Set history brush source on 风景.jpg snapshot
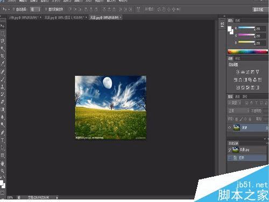269x202 pixels. [x=230, y=150]
